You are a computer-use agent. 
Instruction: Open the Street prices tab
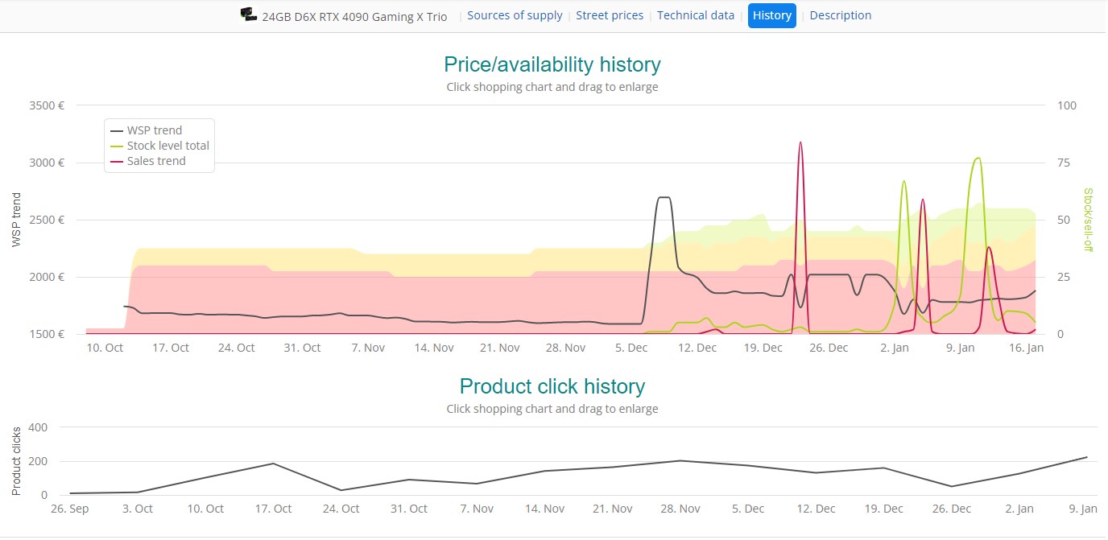[x=610, y=14]
